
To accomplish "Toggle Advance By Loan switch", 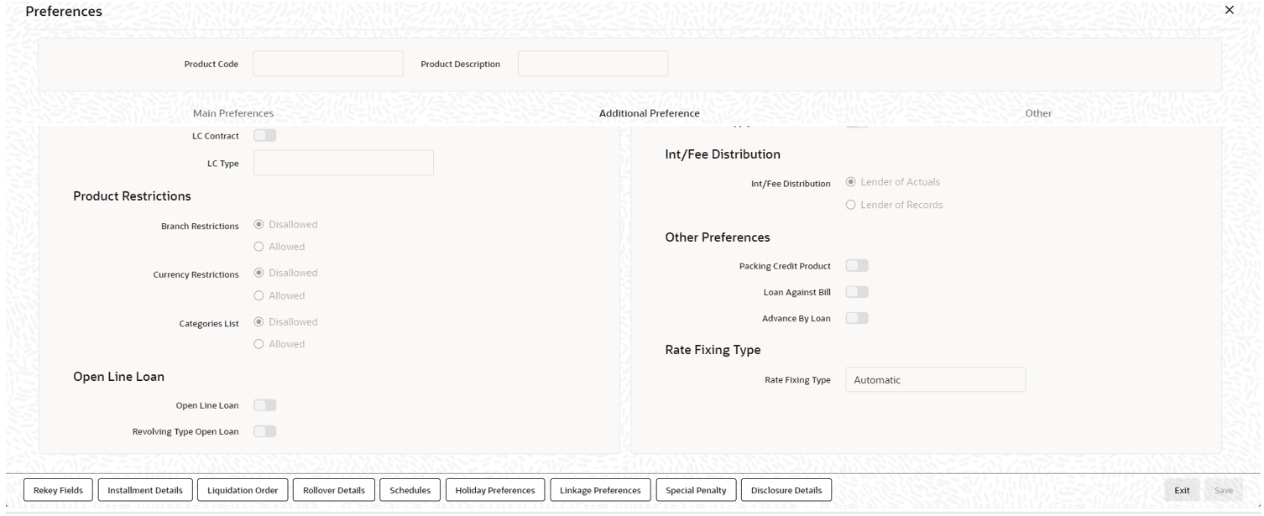I will click(857, 318).
